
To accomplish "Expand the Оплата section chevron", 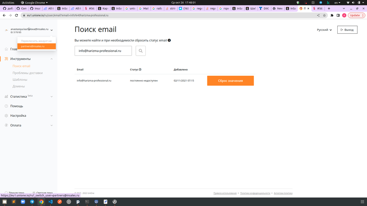I will coord(51,125).
